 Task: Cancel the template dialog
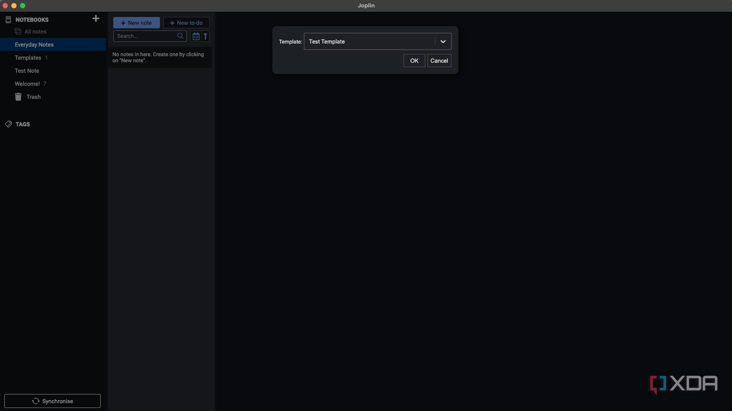click(439, 61)
